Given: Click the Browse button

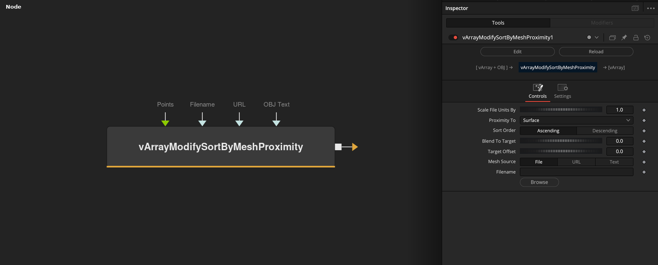Looking at the screenshot, I should point(539,182).
